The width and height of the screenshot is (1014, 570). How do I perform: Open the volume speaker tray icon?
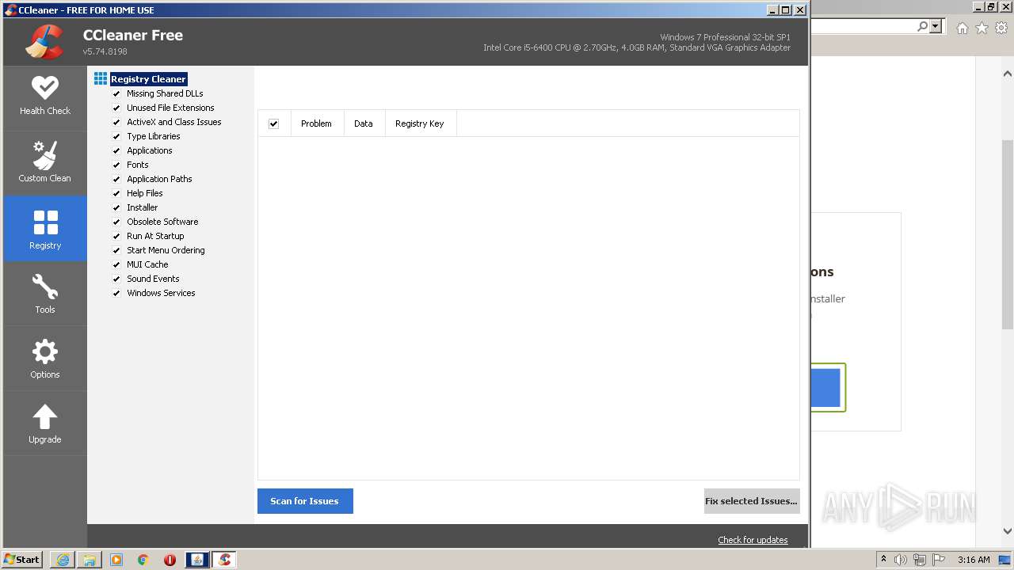(901, 560)
